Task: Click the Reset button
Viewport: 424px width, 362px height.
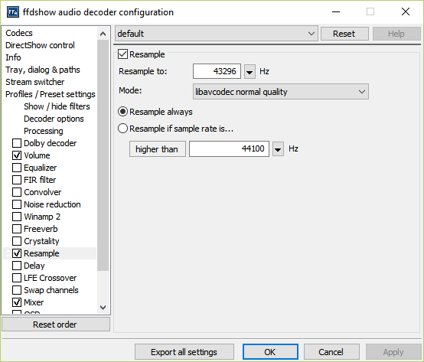Action: [x=344, y=34]
